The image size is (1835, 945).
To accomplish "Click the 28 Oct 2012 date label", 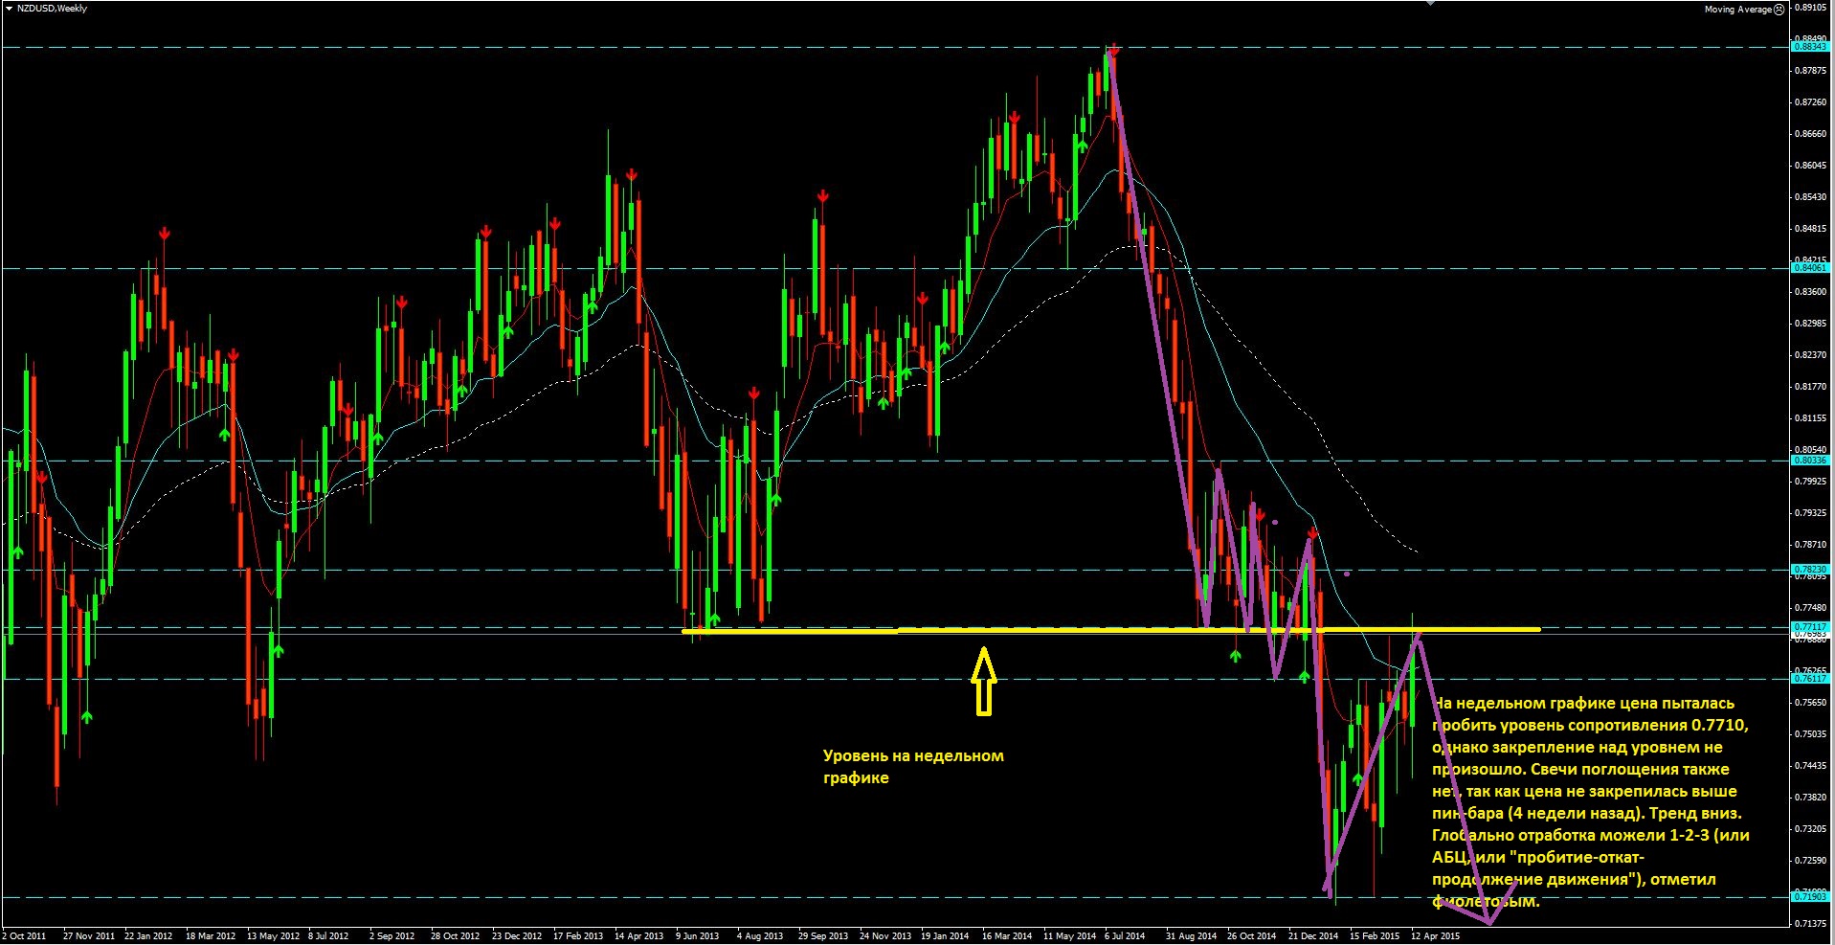I will tap(455, 936).
